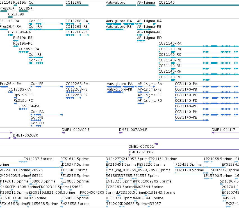This screenshot has height=208, width=239.
Task: Select EST LD16377.5prime
Action: (x=74, y=165)
